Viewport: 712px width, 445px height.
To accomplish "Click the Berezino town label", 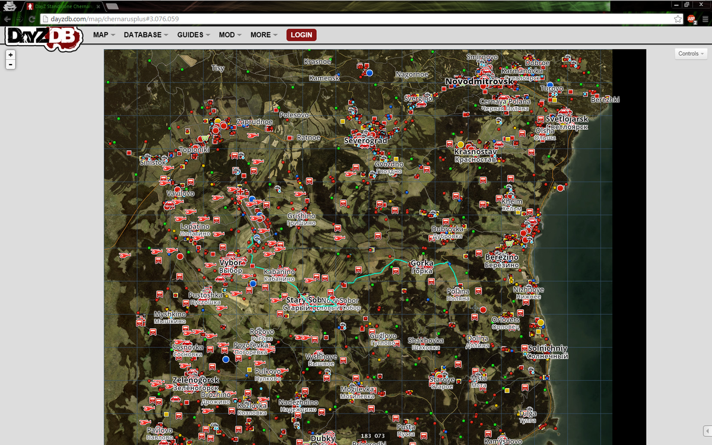I will (x=502, y=258).
